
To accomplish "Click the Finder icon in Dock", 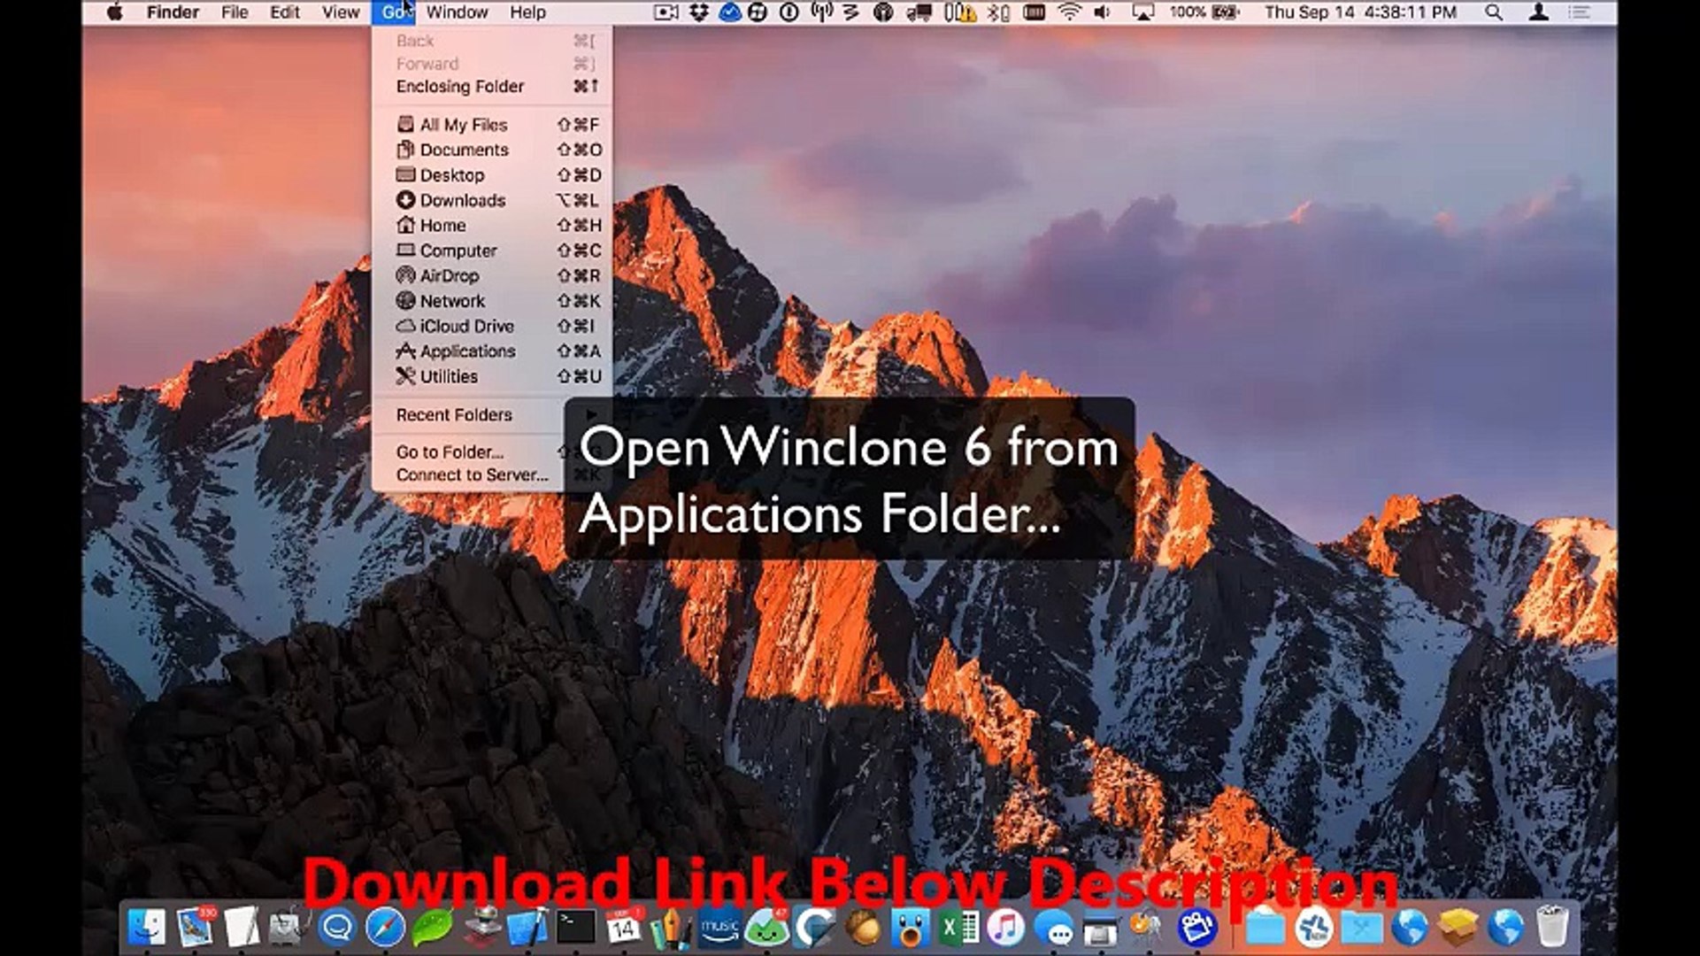I will [x=147, y=928].
